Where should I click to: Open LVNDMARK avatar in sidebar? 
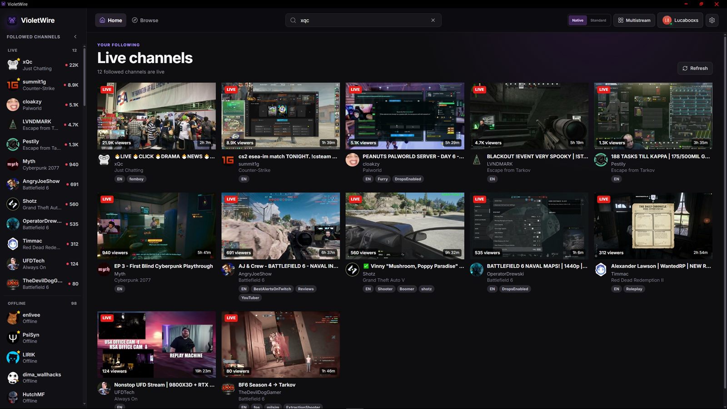13,125
